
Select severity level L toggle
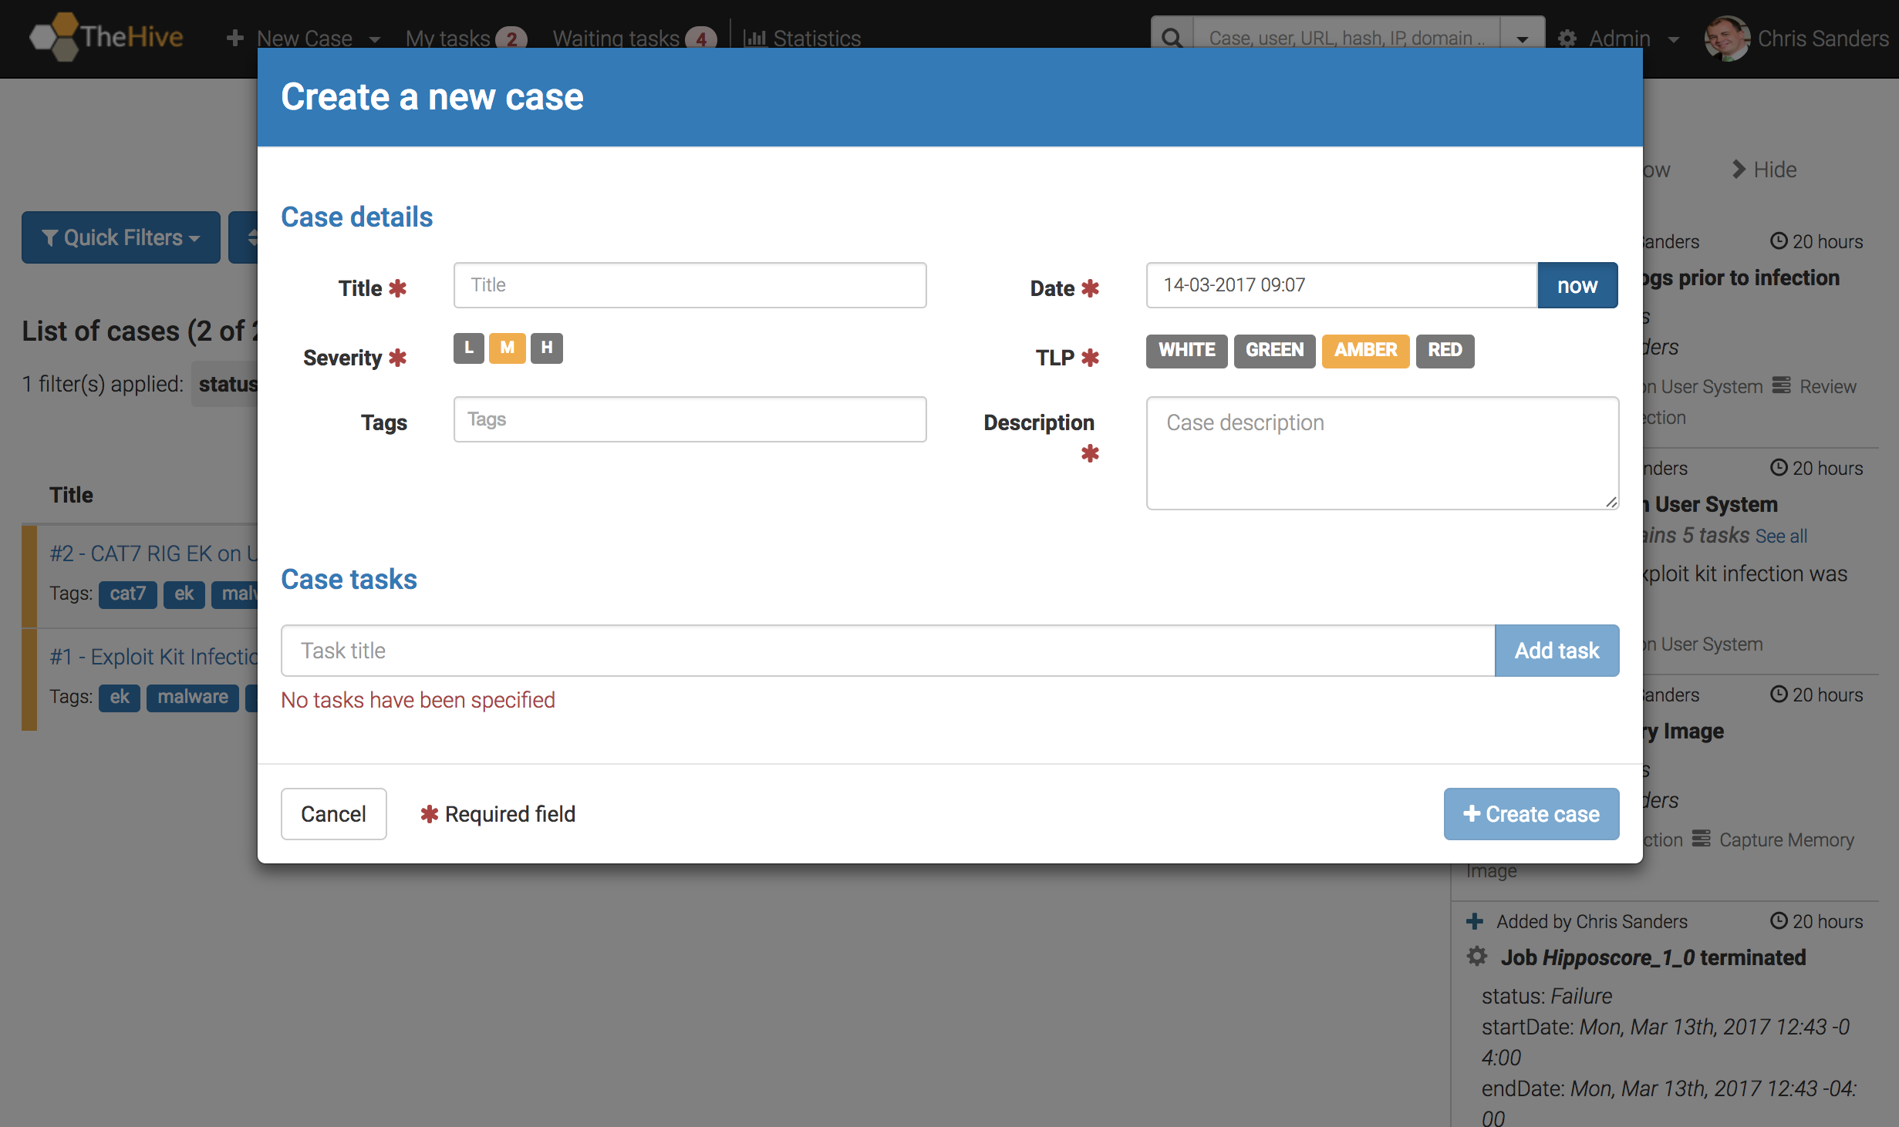(470, 349)
